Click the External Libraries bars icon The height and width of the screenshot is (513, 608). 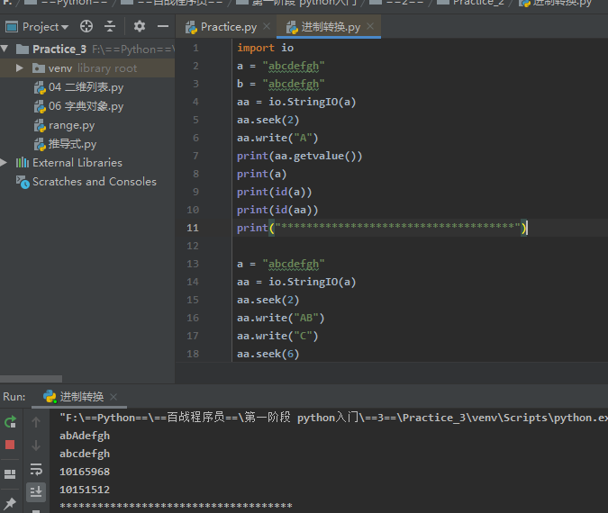pos(23,162)
